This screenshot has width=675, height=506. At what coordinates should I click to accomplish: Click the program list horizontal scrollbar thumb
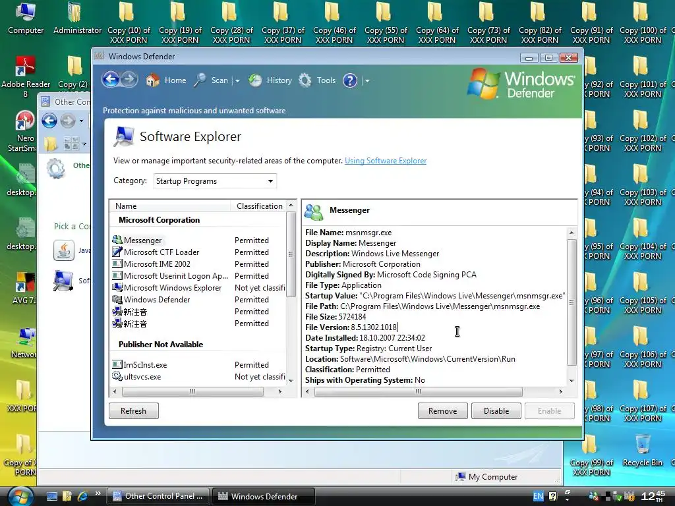pos(192,391)
